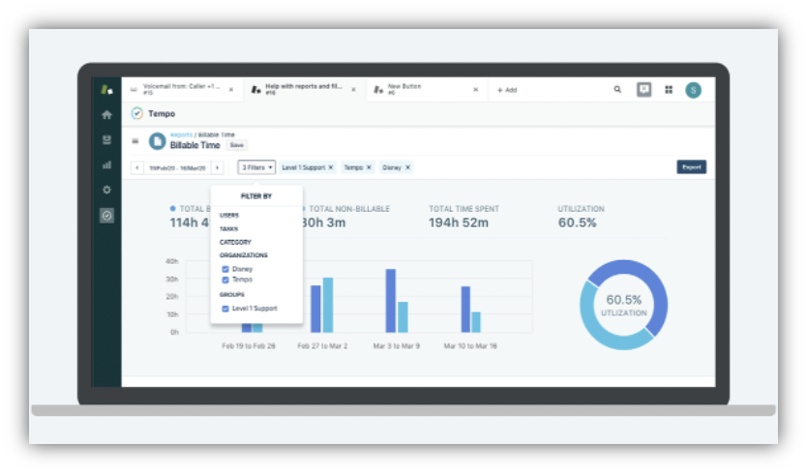
Task: Click the Feb 19 to Feb 26 axis label
Action: 249,346
